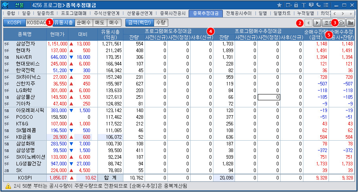Add this screen to favorites with the star icon
Image resolution: width=358 pixels, height=192 pixels.
coord(279,5)
